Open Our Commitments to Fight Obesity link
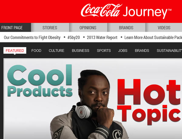 (x=32, y=37)
